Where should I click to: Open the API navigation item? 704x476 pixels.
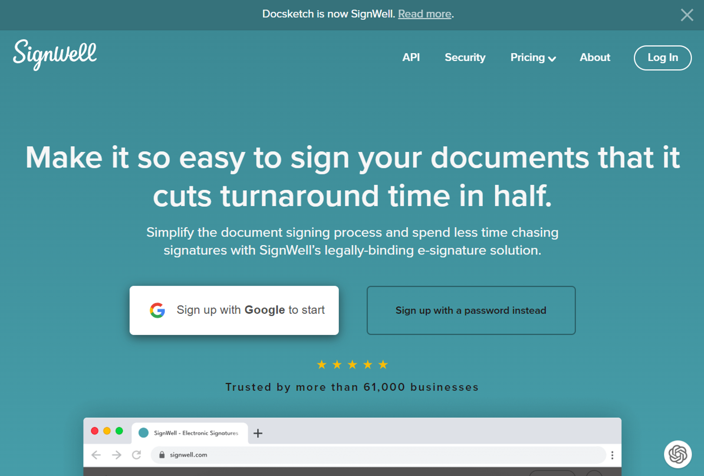tap(411, 57)
